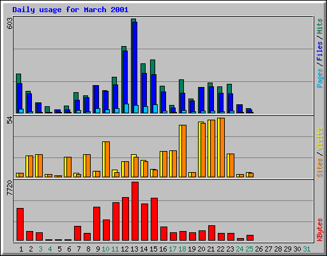Click the orange Sites bar for day 23
This screenshot has height=256, width=327.
[x=232, y=165]
